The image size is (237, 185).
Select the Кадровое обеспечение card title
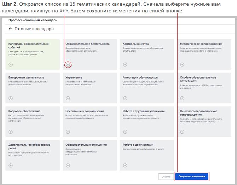[x=24, y=111]
